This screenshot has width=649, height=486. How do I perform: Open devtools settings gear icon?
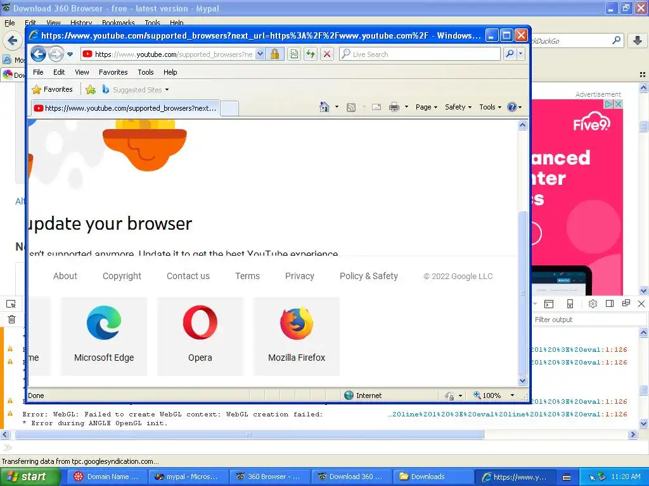pos(593,304)
